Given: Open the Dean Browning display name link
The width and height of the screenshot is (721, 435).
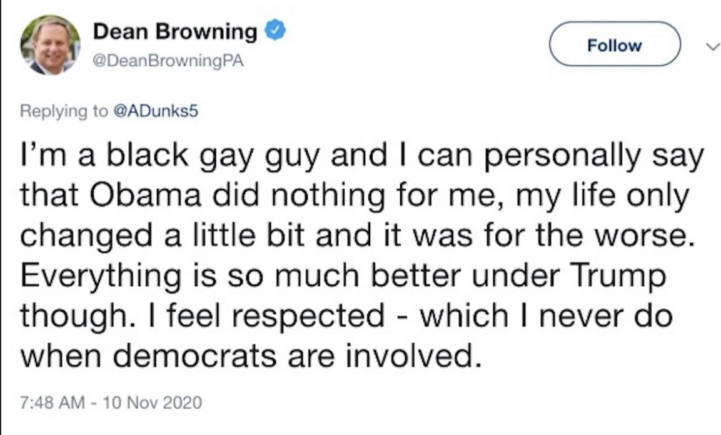Looking at the screenshot, I should (175, 31).
